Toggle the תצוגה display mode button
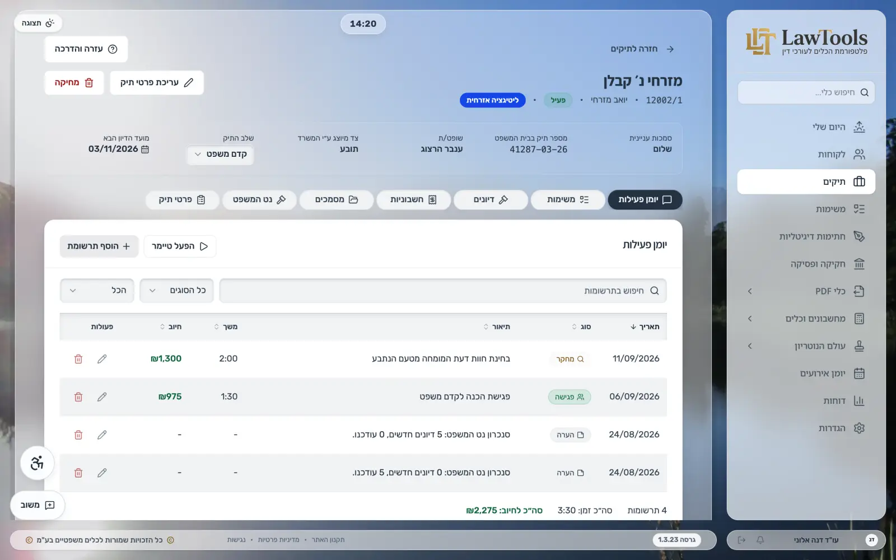Image resolution: width=896 pixels, height=560 pixels. [x=38, y=23]
